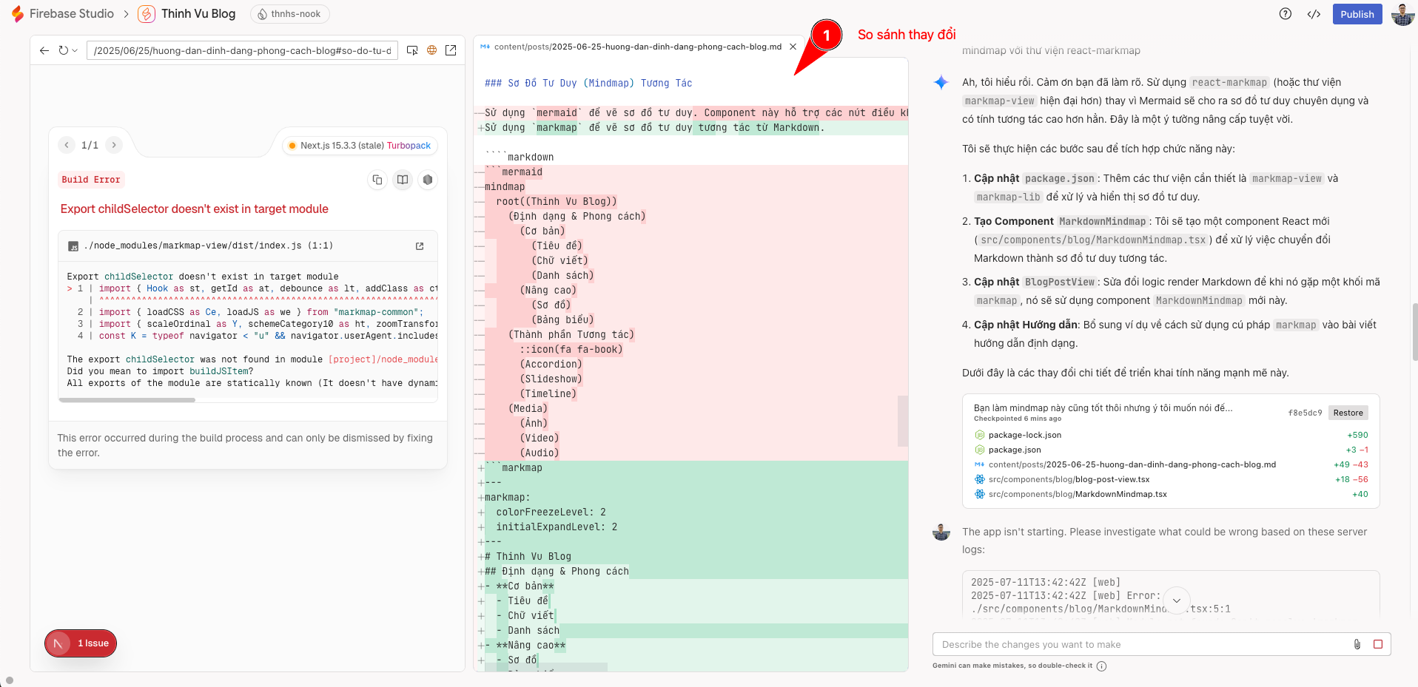Viewport: 1418px width, 687px height.
Task: Open the help question mark icon
Action: [1286, 14]
